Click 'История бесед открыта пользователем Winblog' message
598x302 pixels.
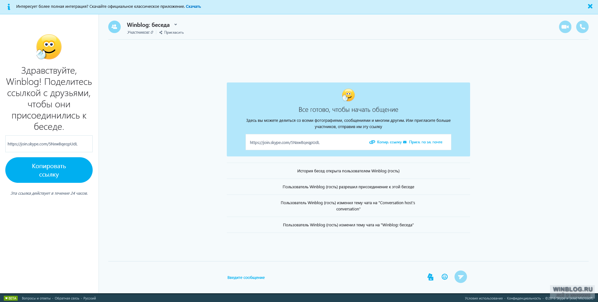[x=348, y=171]
